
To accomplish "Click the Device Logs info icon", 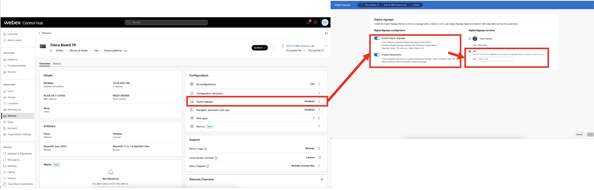I will 205,149.
